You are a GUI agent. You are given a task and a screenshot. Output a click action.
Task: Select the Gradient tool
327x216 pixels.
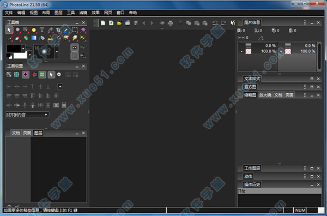click(34, 38)
